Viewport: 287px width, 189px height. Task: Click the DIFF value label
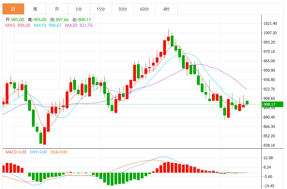(38, 152)
